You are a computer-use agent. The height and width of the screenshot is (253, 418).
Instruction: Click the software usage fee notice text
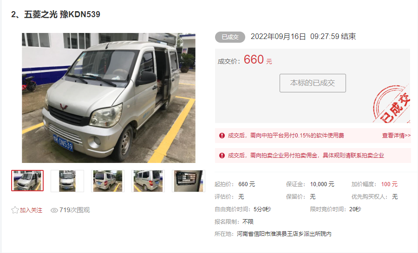coord(286,136)
